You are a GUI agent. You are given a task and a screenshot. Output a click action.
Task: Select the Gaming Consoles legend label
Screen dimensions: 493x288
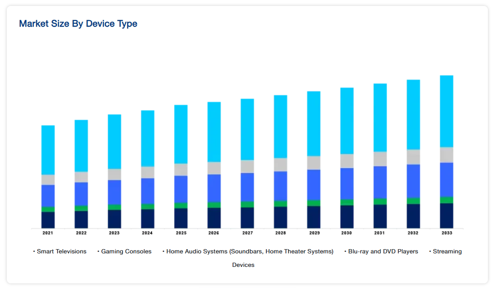126,251
